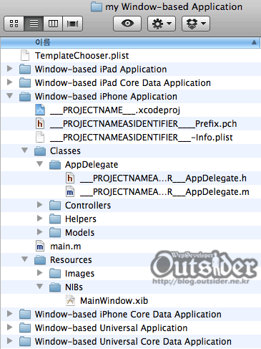Collapse the AppDelegate folder
This screenshot has height=349, width=261.
coord(40,164)
